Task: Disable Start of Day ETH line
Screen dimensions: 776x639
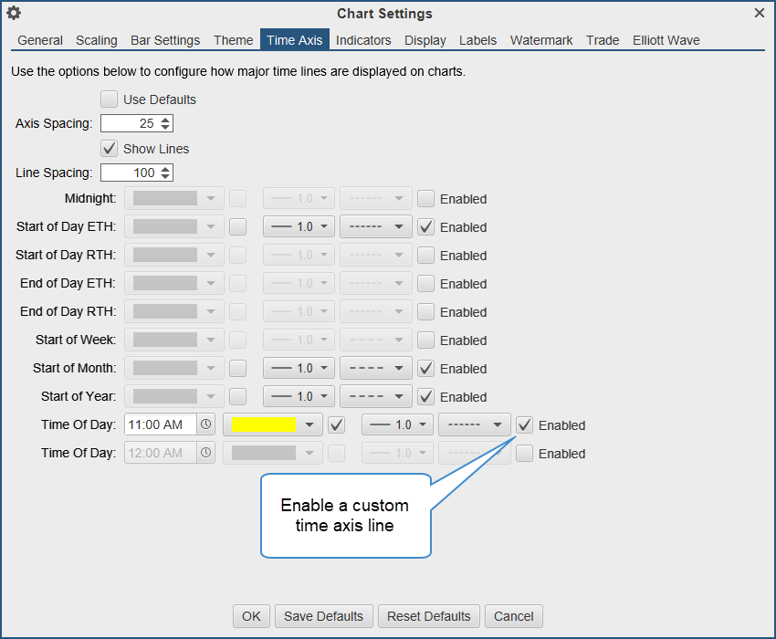Action: pos(426,227)
